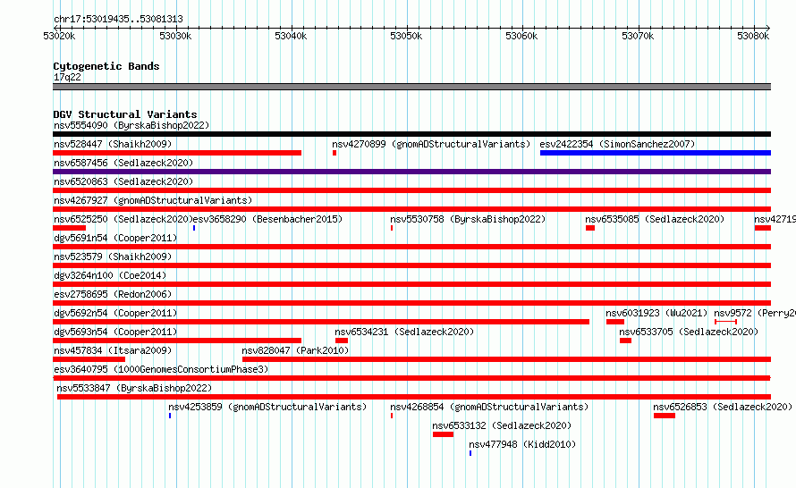Open dgv5692n54 (Cooper2011) label
Viewport: 796px width, 488px height.
tap(115, 313)
